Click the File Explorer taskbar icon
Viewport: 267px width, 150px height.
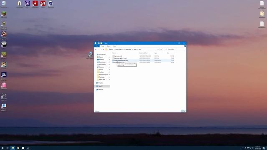click(x=13, y=148)
